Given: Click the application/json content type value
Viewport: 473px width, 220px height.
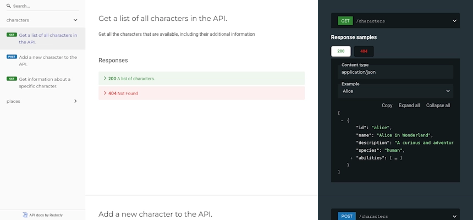Looking at the screenshot, I should coord(359,72).
